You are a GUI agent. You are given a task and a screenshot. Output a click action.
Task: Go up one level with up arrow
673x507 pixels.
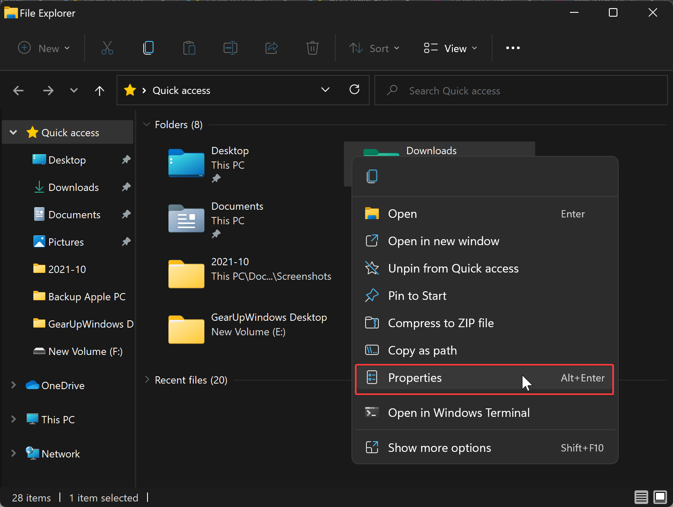pyautogui.click(x=99, y=90)
